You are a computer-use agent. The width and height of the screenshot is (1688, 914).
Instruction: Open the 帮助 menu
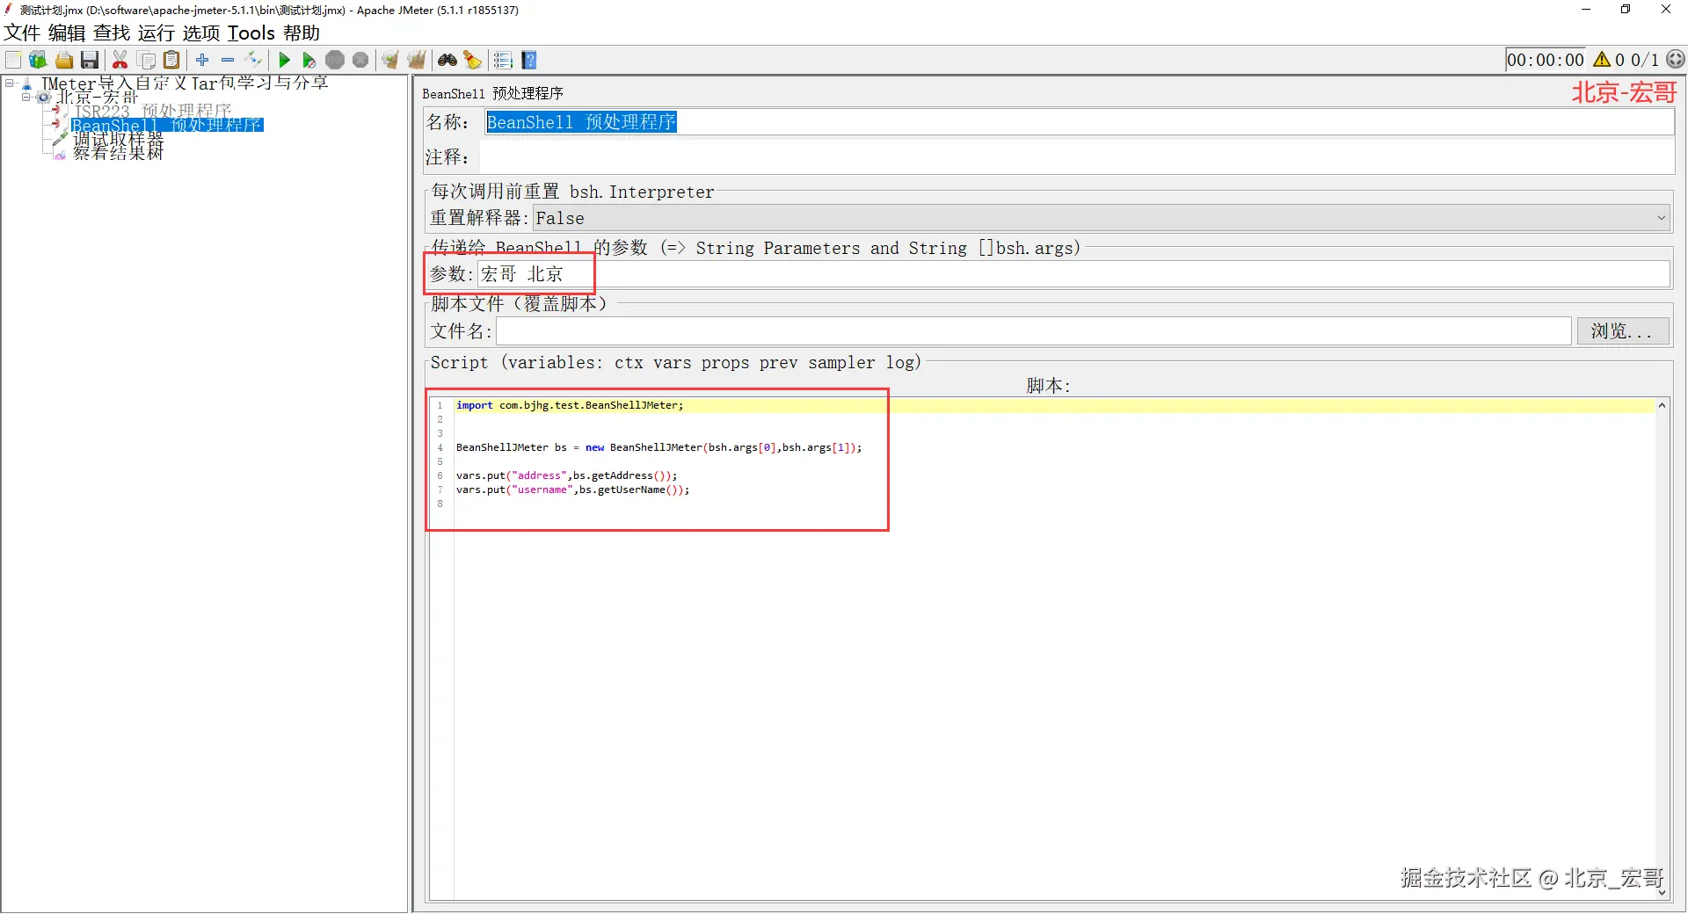coord(302,33)
